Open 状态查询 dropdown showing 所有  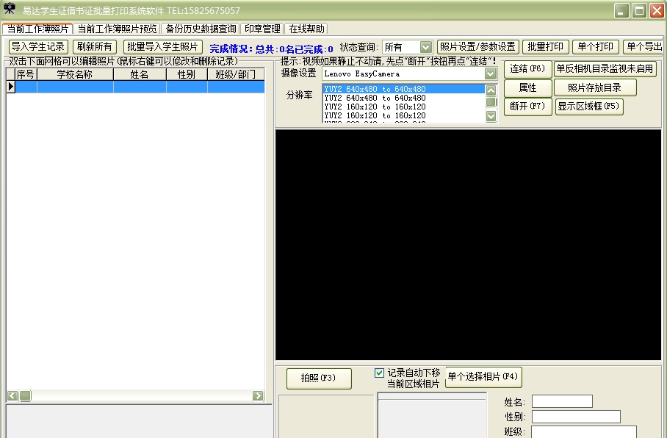coord(407,47)
